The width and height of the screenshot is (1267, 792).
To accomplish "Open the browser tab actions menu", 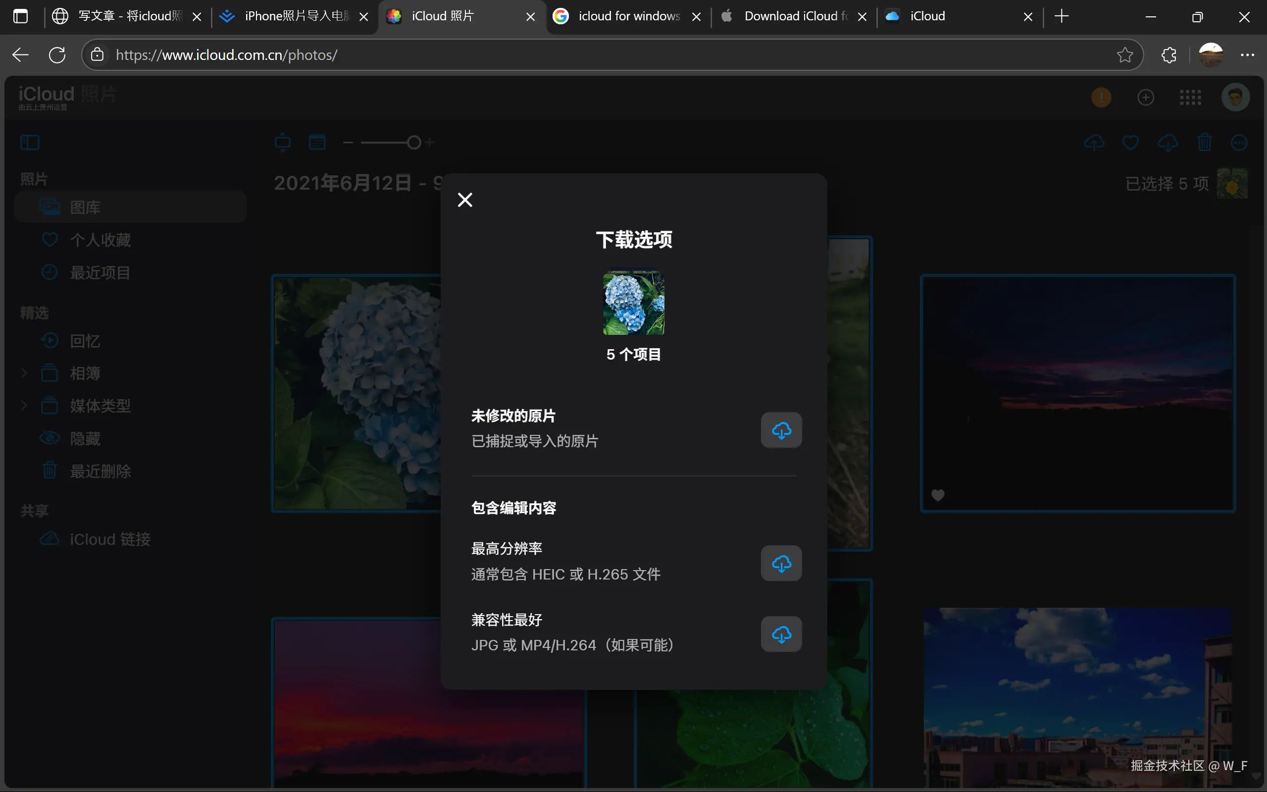I will (20, 16).
